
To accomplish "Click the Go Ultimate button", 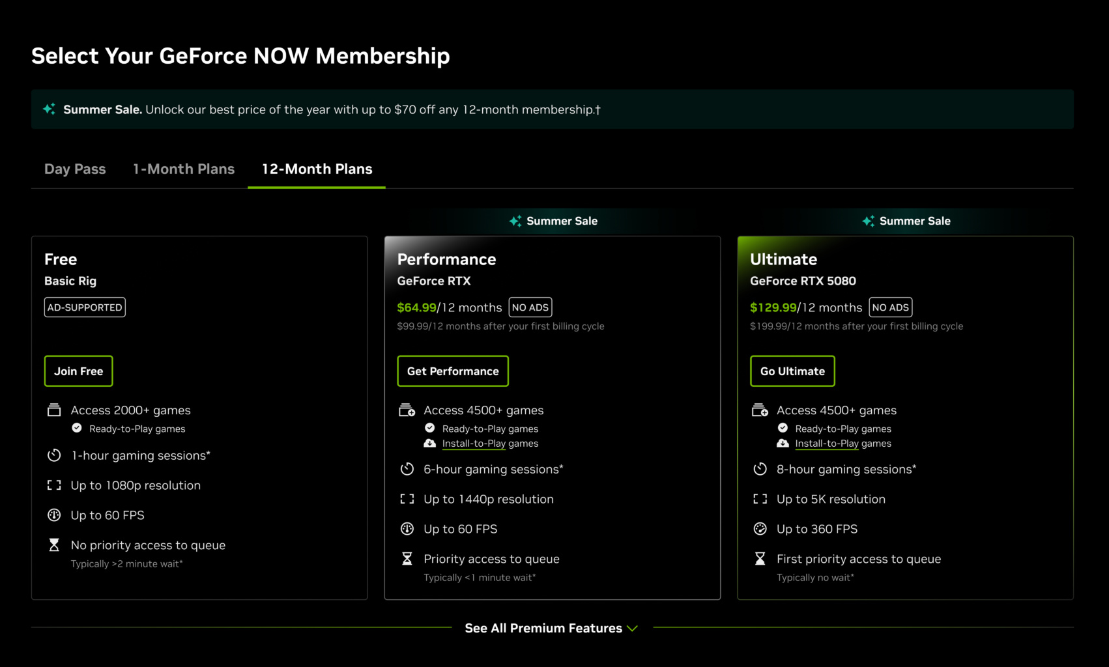I will click(792, 371).
